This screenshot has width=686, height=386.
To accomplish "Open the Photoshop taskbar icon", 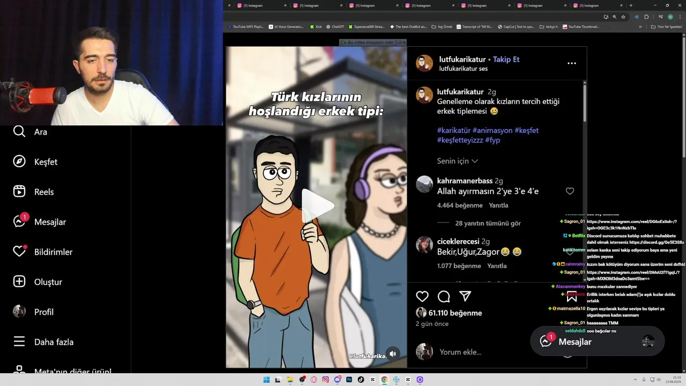I will pyautogui.click(x=349, y=380).
